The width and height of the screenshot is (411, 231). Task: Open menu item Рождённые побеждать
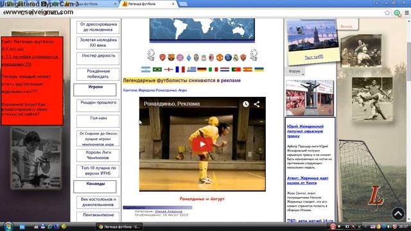coord(98,74)
